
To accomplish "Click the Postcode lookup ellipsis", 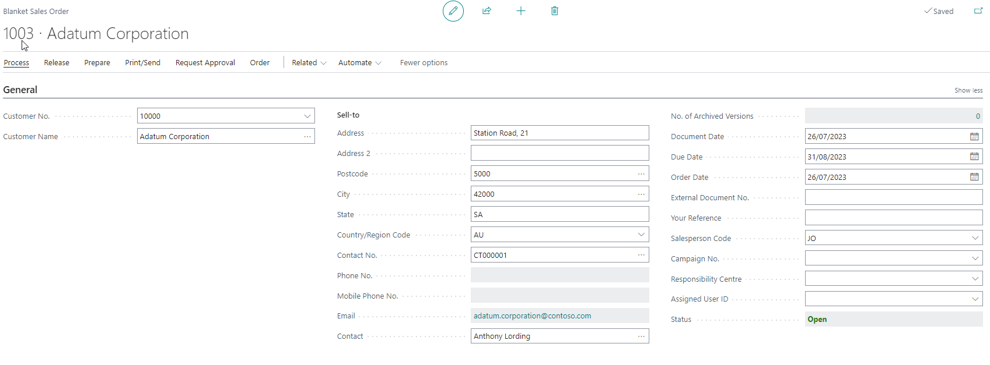I will point(641,173).
